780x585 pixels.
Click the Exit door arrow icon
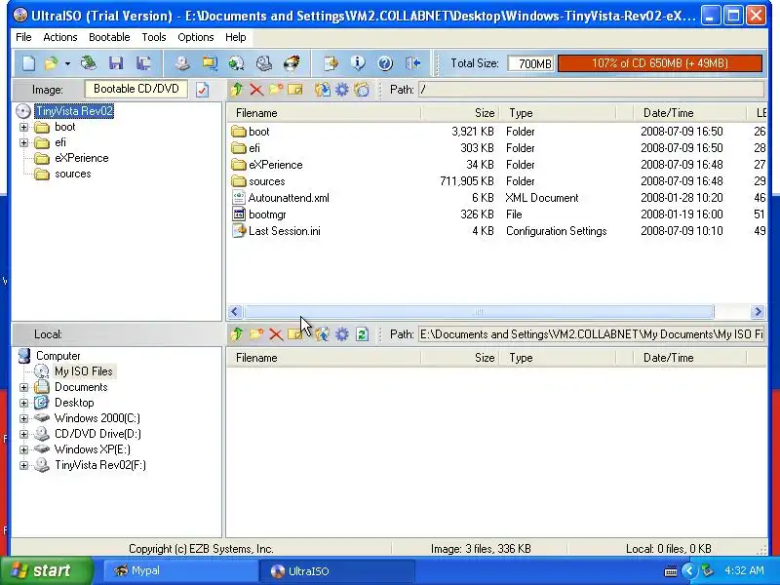coord(412,63)
